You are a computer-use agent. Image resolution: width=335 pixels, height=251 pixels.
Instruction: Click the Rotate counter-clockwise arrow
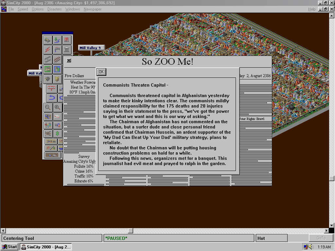pyautogui.click(x=52, y=98)
